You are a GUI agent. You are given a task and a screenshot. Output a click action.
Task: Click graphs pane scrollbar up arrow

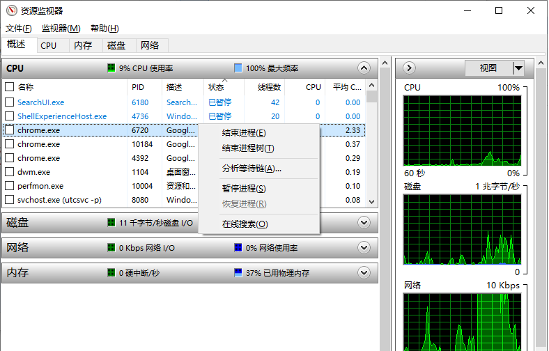[x=541, y=63]
